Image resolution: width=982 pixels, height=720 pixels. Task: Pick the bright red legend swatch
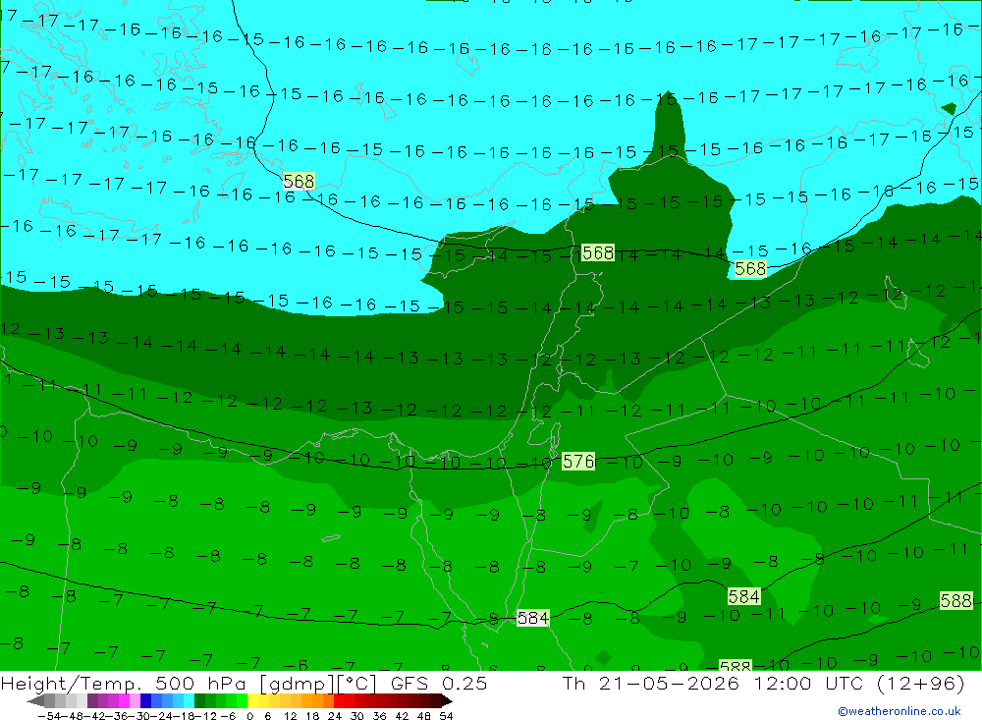pyautogui.click(x=339, y=701)
